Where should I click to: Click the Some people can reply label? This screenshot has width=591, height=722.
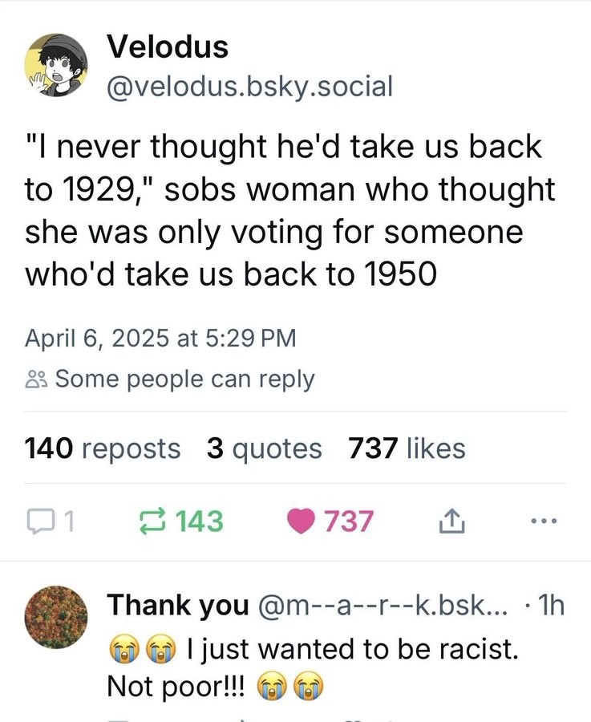pos(185,380)
